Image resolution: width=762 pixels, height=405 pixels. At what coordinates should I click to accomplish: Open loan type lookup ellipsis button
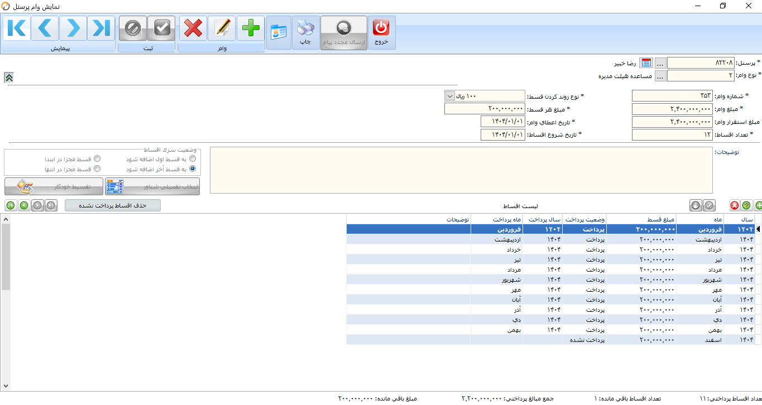click(x=660, y=76)
